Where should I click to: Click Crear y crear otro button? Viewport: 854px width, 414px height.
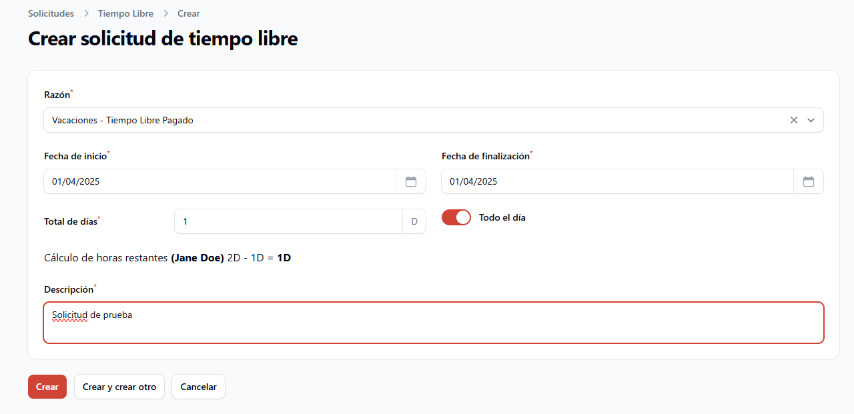tap(119, 387)
